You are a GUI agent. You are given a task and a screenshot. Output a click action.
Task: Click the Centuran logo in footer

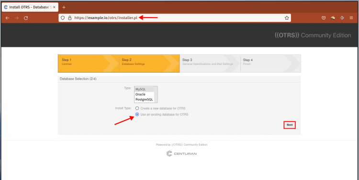pyautogui.click(x=181, y=154)
